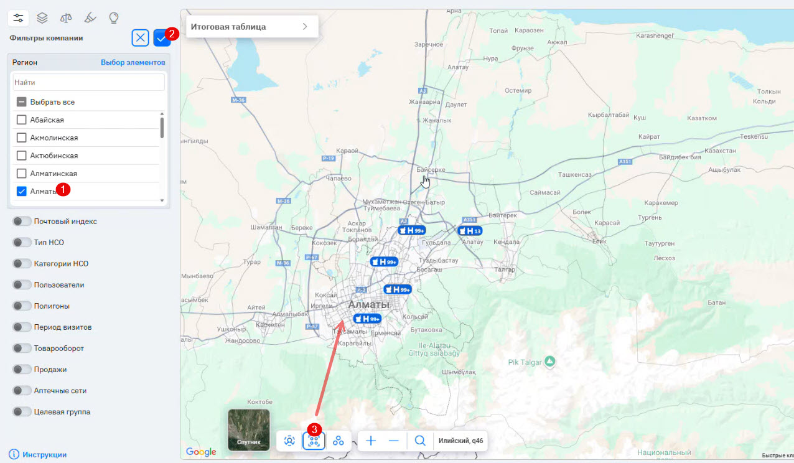The width and height of the screenshot is (794, 463).
Task: Open the balance scales icon tab
Action: point(65,17)
